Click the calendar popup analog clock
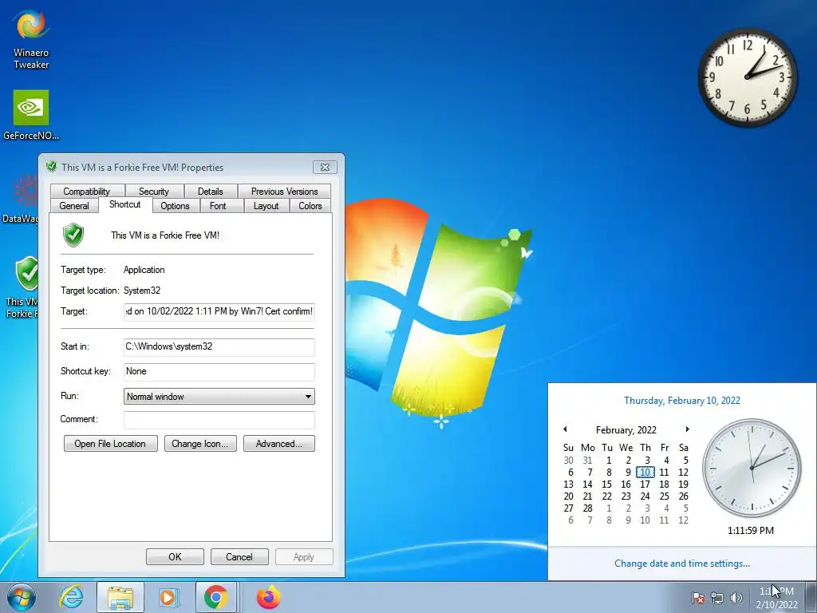Screen dimensions: 817x613 (752, 468)
